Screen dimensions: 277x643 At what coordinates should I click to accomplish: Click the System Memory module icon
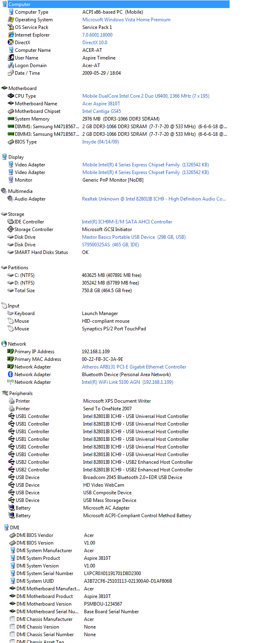[11, 119]
